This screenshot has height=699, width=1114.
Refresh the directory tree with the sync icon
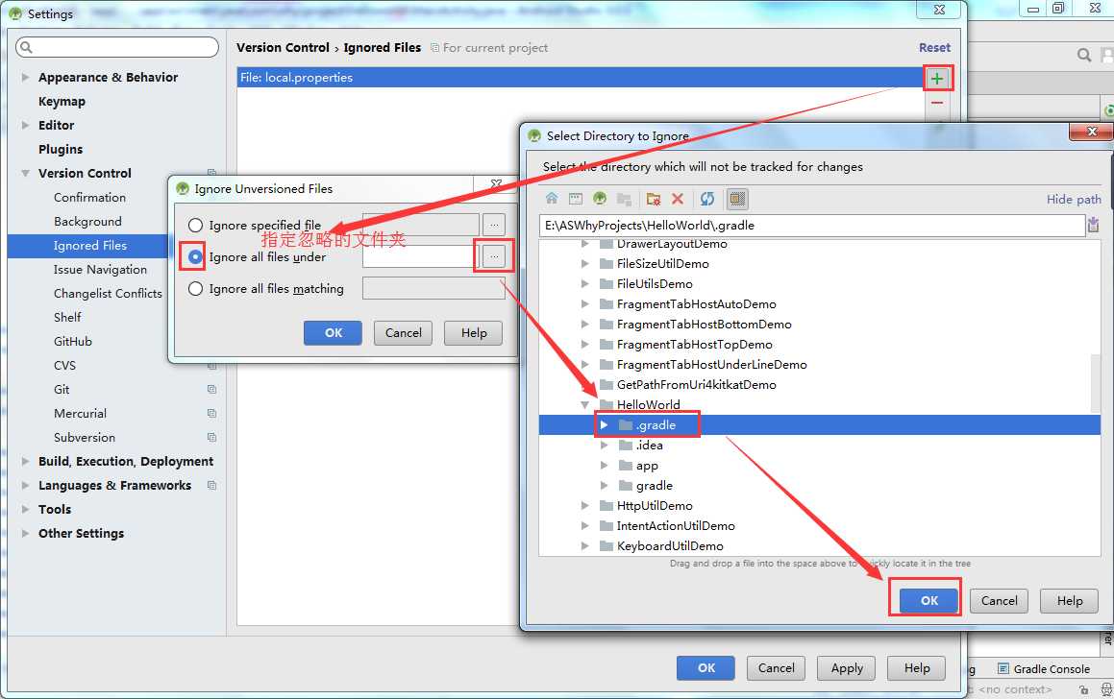pos(707,199)
